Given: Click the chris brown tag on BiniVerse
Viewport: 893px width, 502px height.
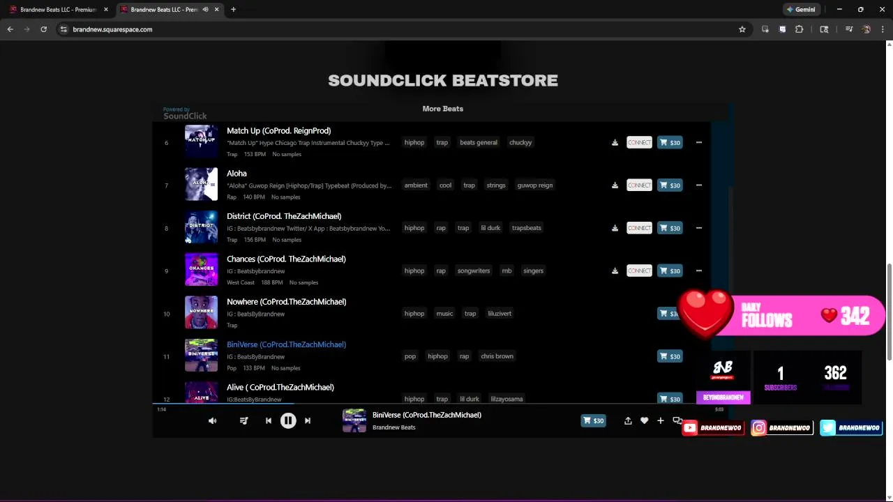Looking at the screenshot, I should pos(497,356).
